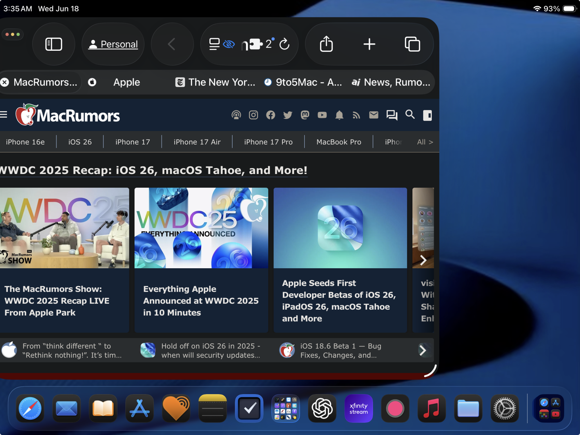Open the Apple Seeds First Developer Betas thumbnail
This screenshot has width=580, height=435.
340,228
